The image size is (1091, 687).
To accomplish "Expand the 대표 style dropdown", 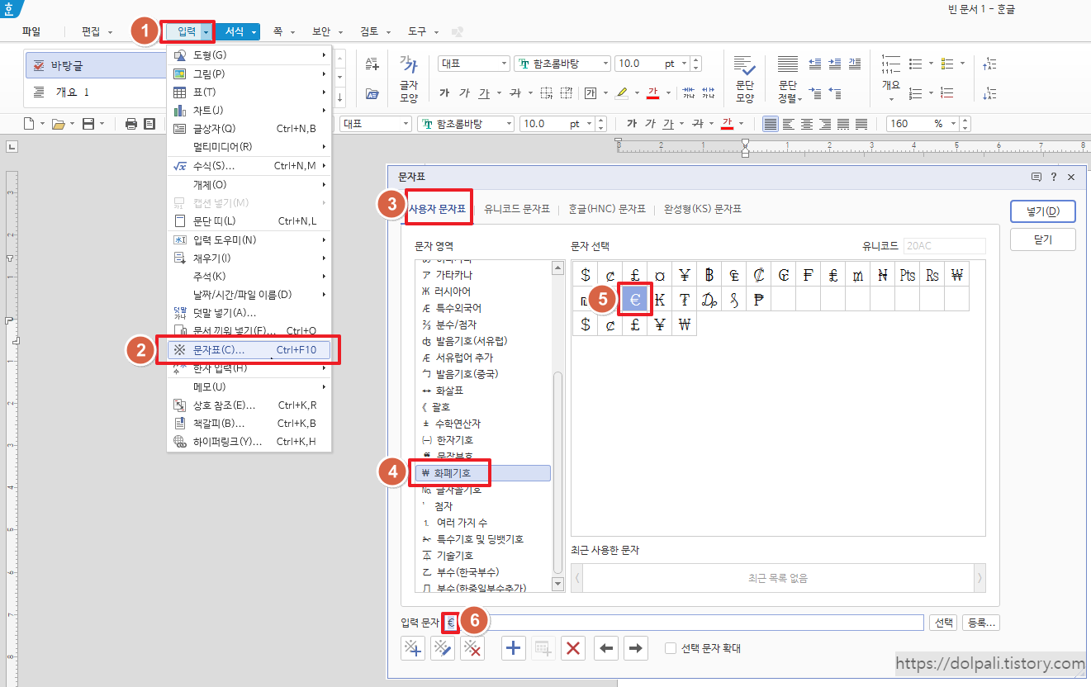I will click(473, 63).
